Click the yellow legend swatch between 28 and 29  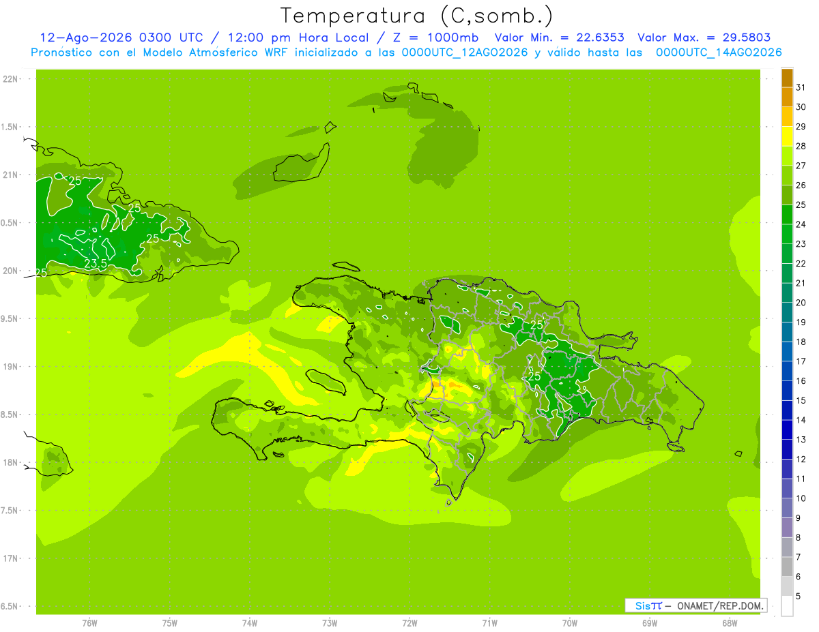pos(787,136)
